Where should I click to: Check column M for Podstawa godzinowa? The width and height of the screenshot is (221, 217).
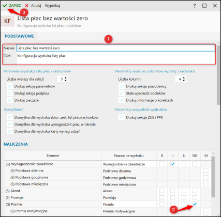click(206, 177)
